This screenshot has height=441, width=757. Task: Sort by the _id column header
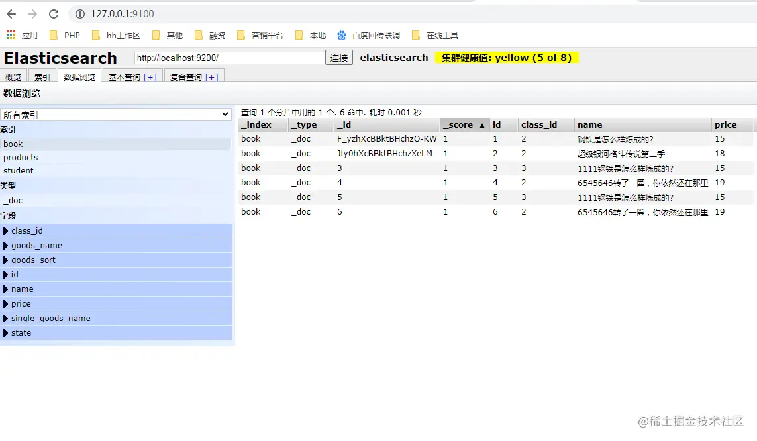387,124
